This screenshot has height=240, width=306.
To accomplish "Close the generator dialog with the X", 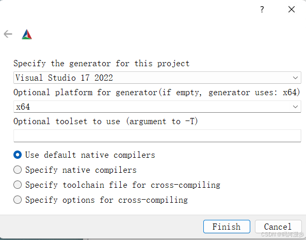I will pos(292,9).
